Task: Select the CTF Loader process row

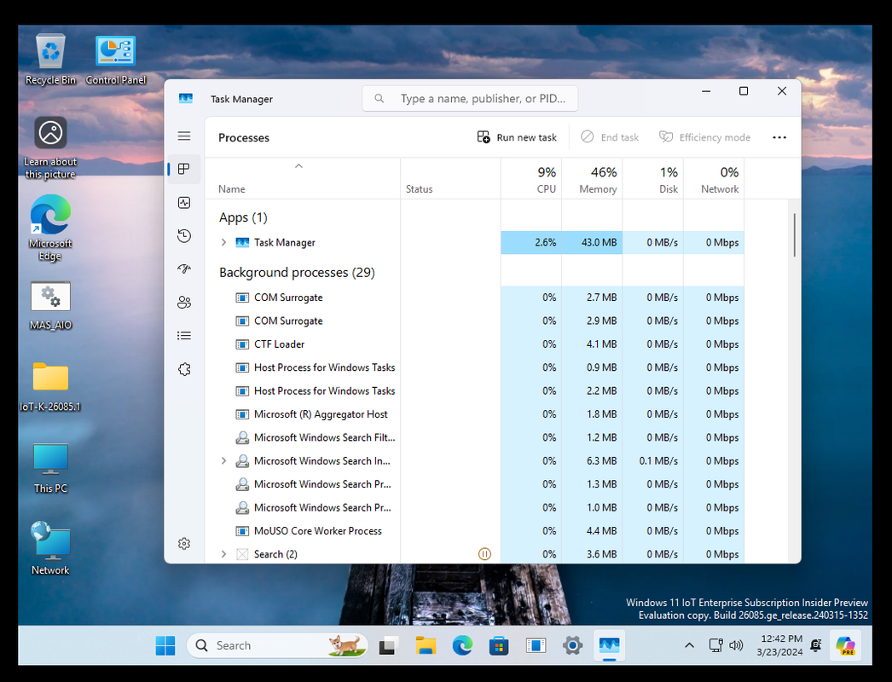Action: pyautogui.click(x=474, y=344)
